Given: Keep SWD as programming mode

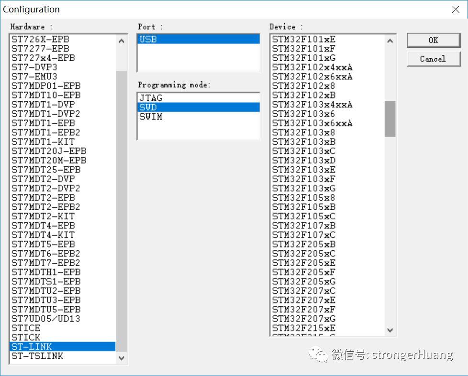Looking at the screenshot, I should click(198, 107).
